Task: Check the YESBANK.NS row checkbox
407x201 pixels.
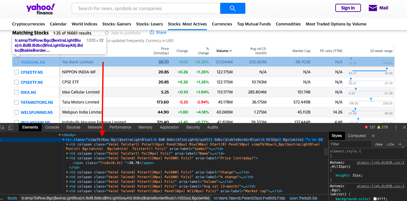Action: click(x=17, y=62)
